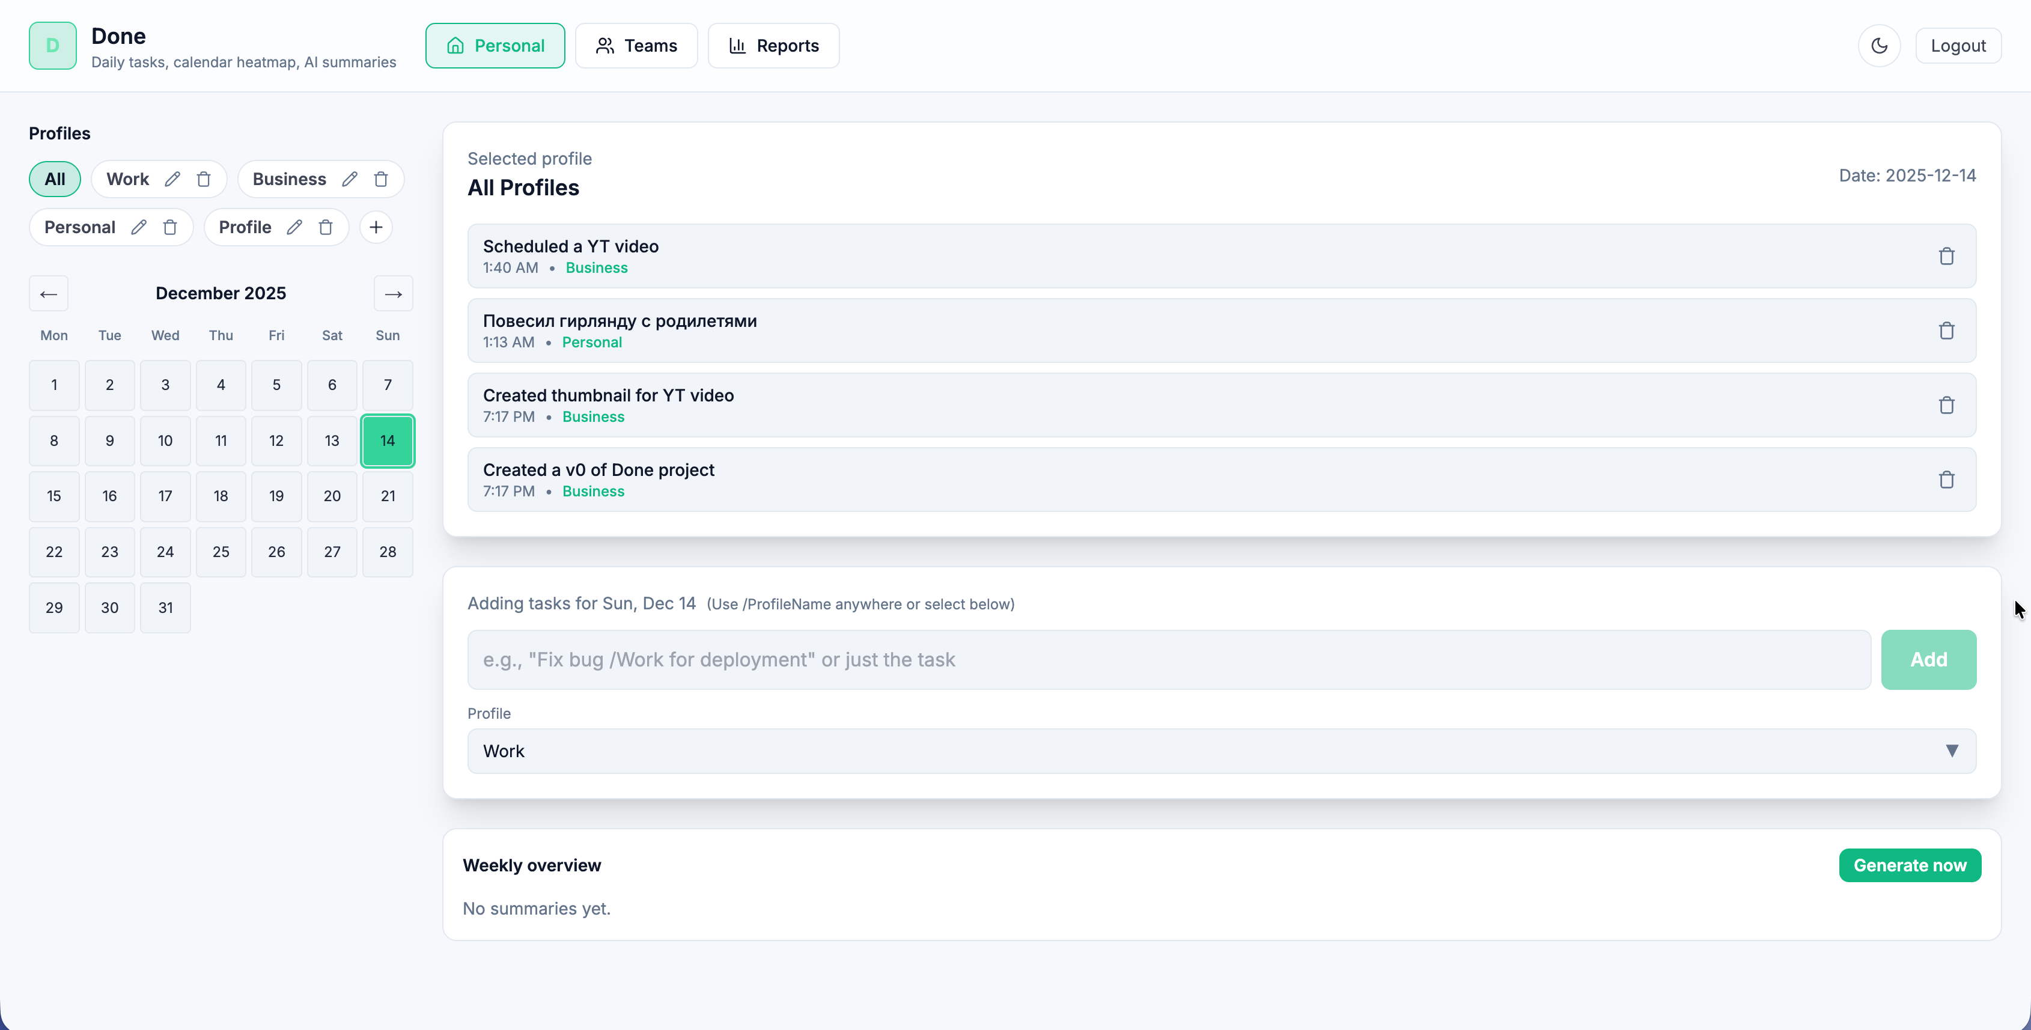Viewport: 2031px width, 1030px height.
Task: Add a new profile with the plus icon
Action: pyautogui.click(x=376, y=227)
